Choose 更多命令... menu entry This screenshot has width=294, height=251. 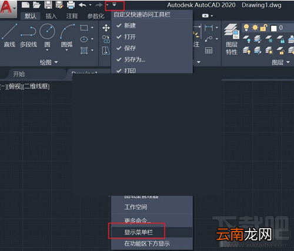(x=152, y=221)
